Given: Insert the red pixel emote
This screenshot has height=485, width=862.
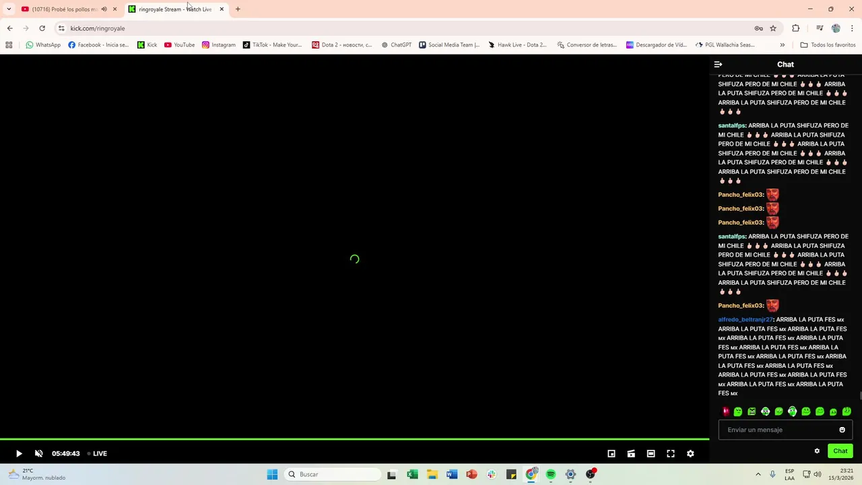Looking at the screenshot, I should pos(725,411).
